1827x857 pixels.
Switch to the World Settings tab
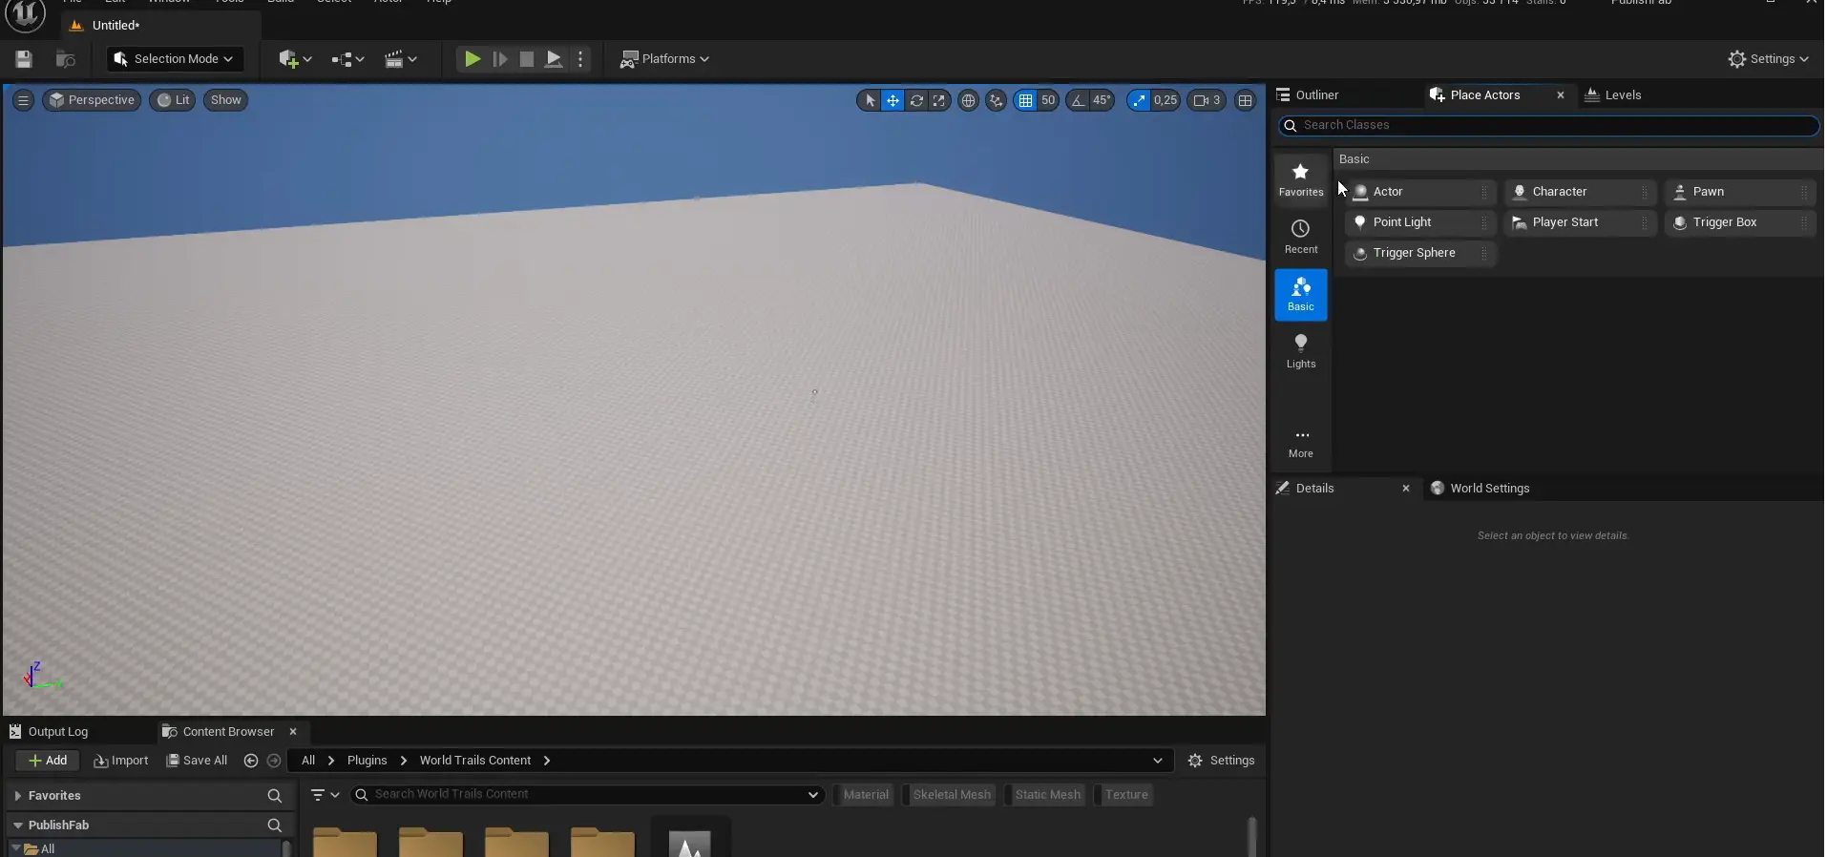tap(1489, 489)
